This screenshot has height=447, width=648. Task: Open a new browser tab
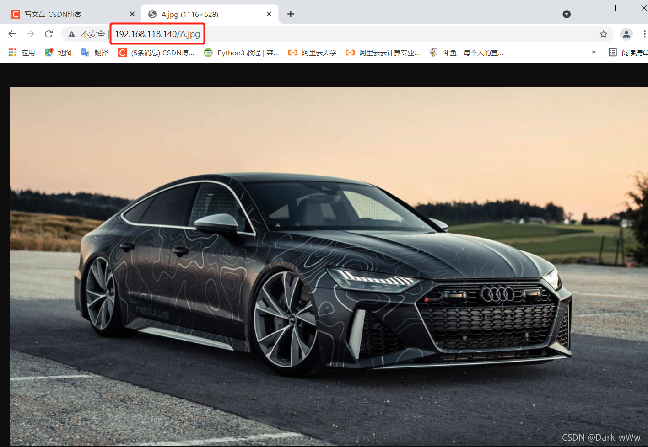click(291, 14)
